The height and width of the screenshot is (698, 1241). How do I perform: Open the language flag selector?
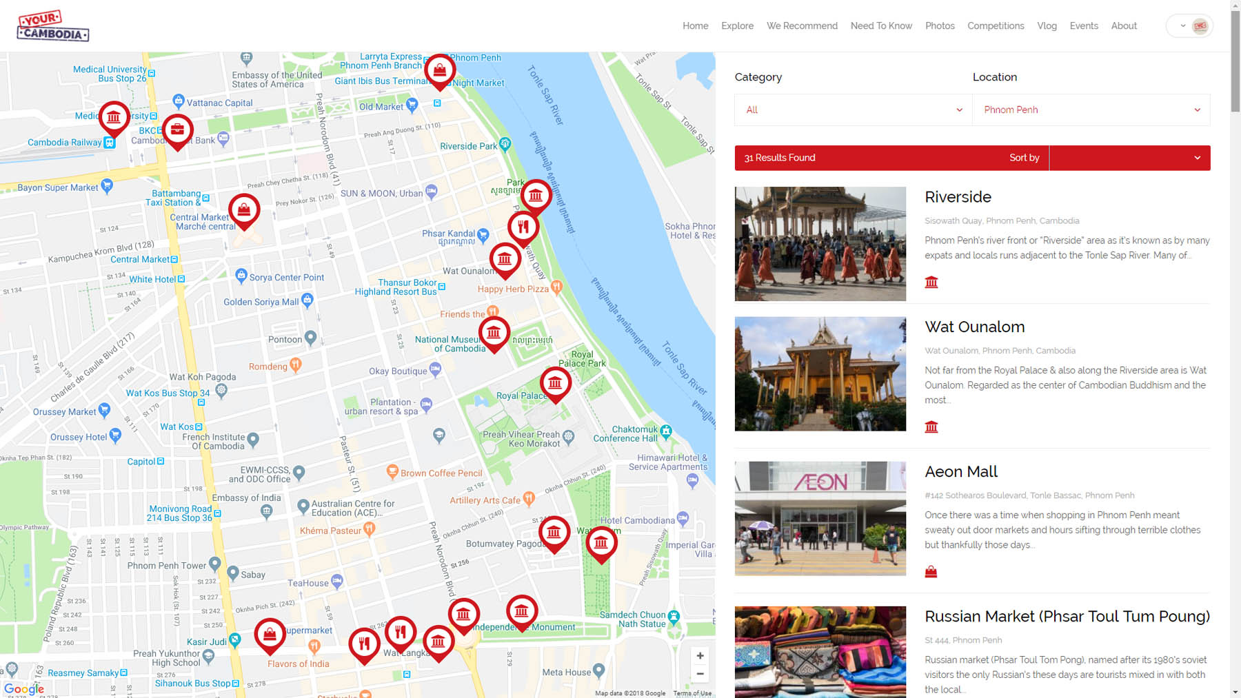[x=1190, y=26]
